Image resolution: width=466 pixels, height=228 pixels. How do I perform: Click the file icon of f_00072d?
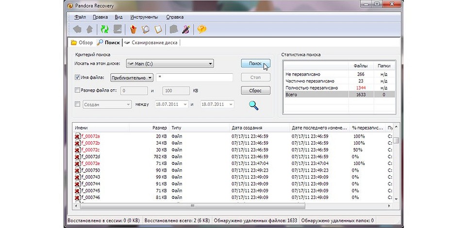[77, 157]
